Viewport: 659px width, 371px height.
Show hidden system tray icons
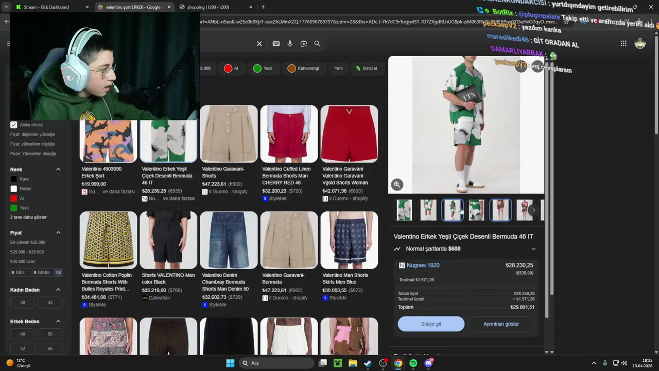coord(594,363)
